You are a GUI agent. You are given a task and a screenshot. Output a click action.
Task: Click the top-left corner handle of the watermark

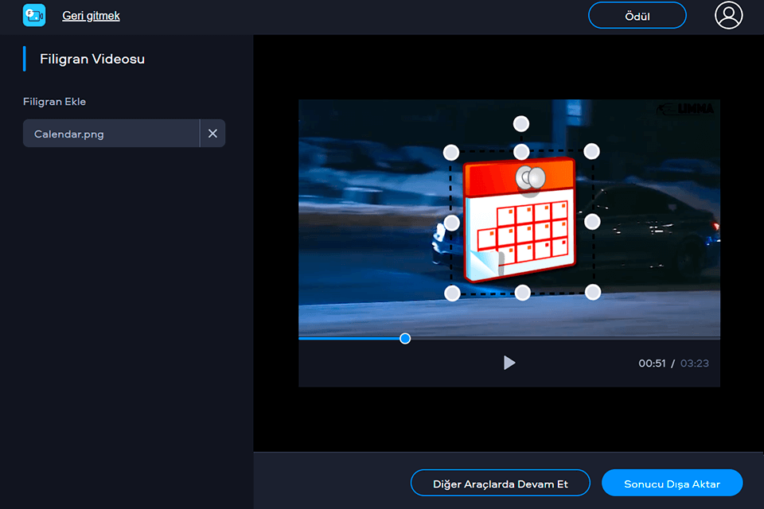pyautogui.click(x=452, y=151)
